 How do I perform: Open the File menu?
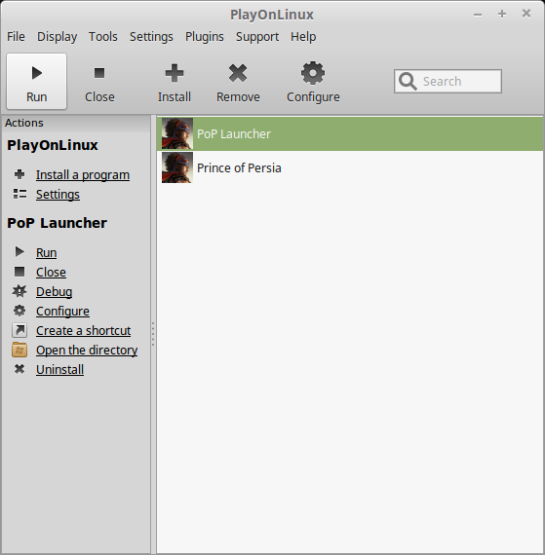pos(16,36)
